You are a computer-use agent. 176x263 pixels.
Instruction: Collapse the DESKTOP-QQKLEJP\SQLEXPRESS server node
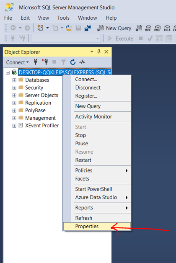8,72
